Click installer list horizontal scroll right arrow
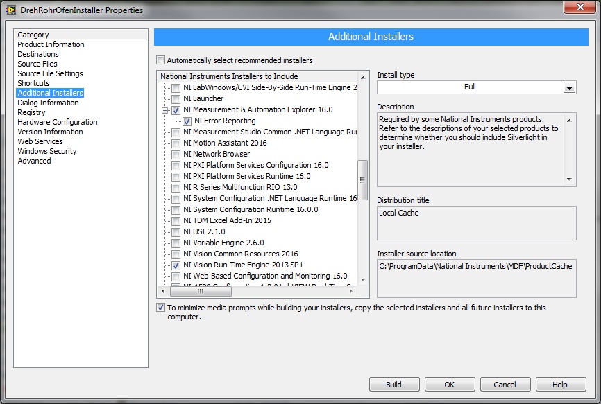The width and height of the screenshot is (601, 404). 350,291
